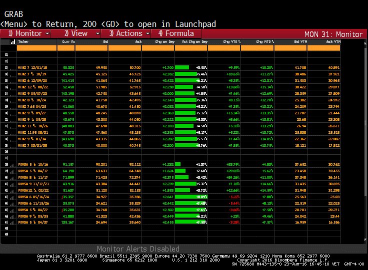Select ticker VENZ 7 03/31/38
Viewport: 368px width, 270px height.
[x=32, y=146]
